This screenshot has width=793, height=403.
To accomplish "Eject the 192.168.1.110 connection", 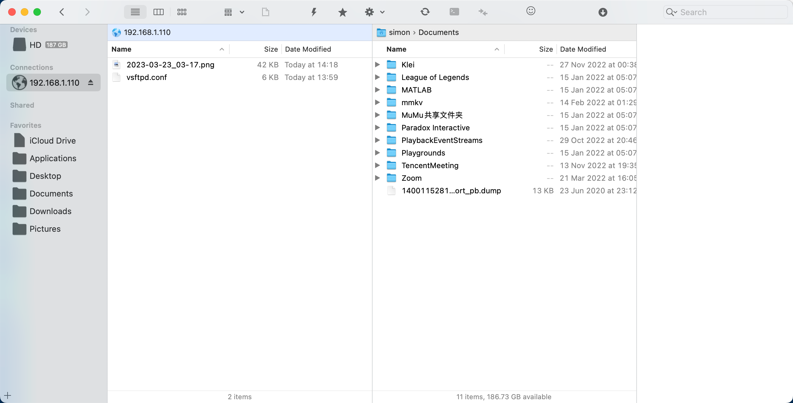I will click(x=91, y=82).
